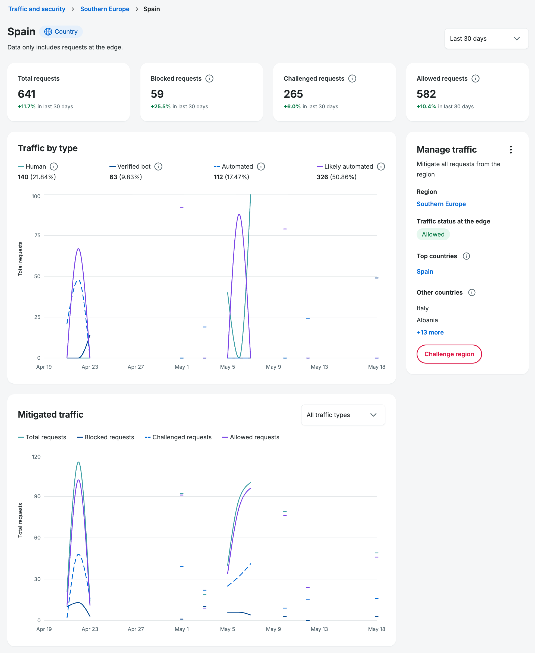Viewport: 535px width, 653px height.
Task: Click the Blocked requests info icon
Action: (x=209, y=78)
